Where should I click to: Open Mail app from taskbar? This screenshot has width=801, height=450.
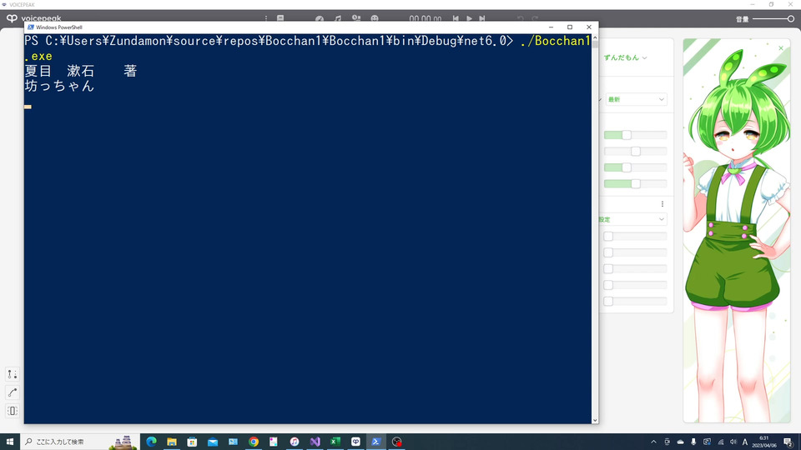213,442
